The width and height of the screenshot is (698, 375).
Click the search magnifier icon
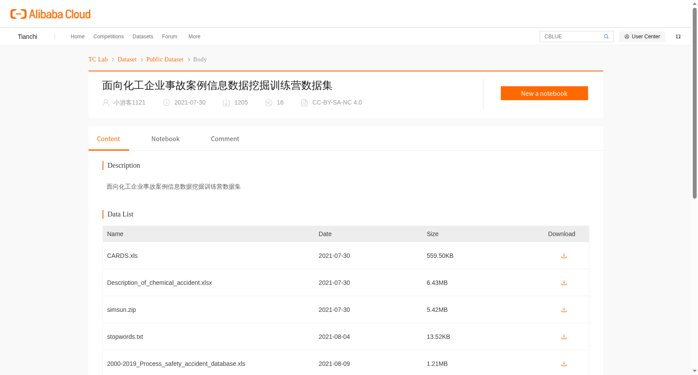click(606, 37)
